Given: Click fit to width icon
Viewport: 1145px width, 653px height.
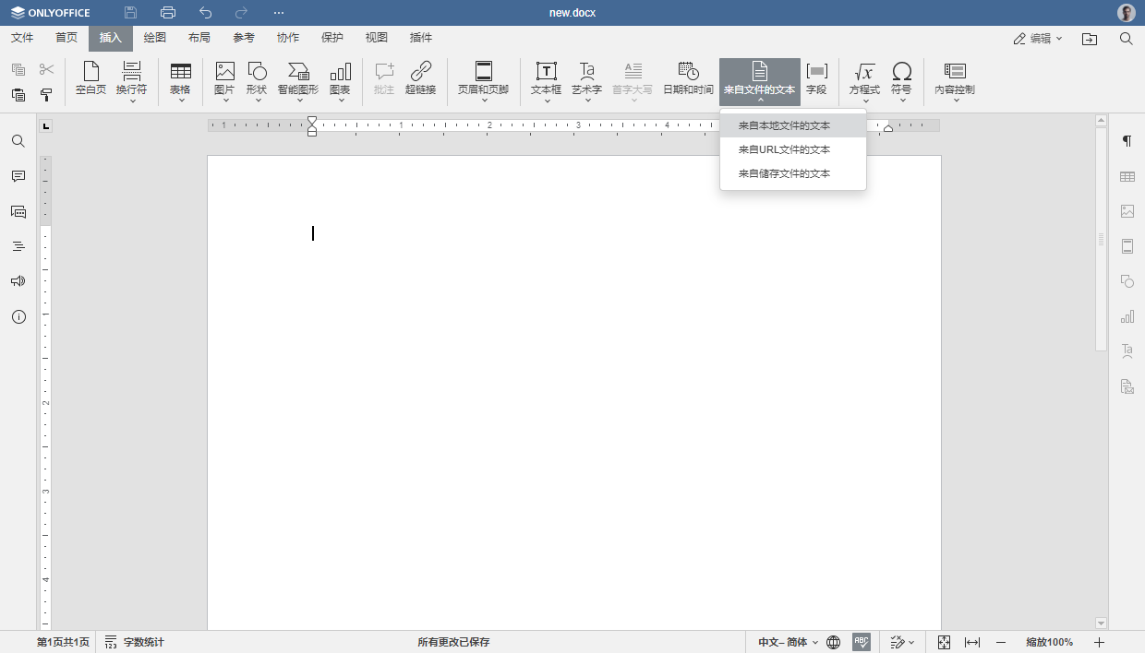Looking at the screenshot, I should coord(972,642).
